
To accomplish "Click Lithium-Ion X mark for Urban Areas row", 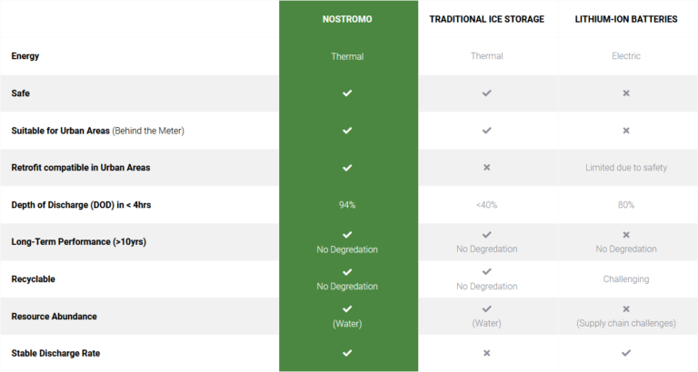I will coord(626,131).
